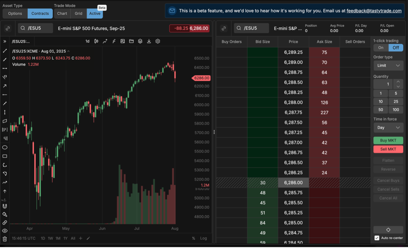The width and height of the screenshot is (408, 248).
Task: Turn On 1-click trading
Action: click(x=381, y=48)
